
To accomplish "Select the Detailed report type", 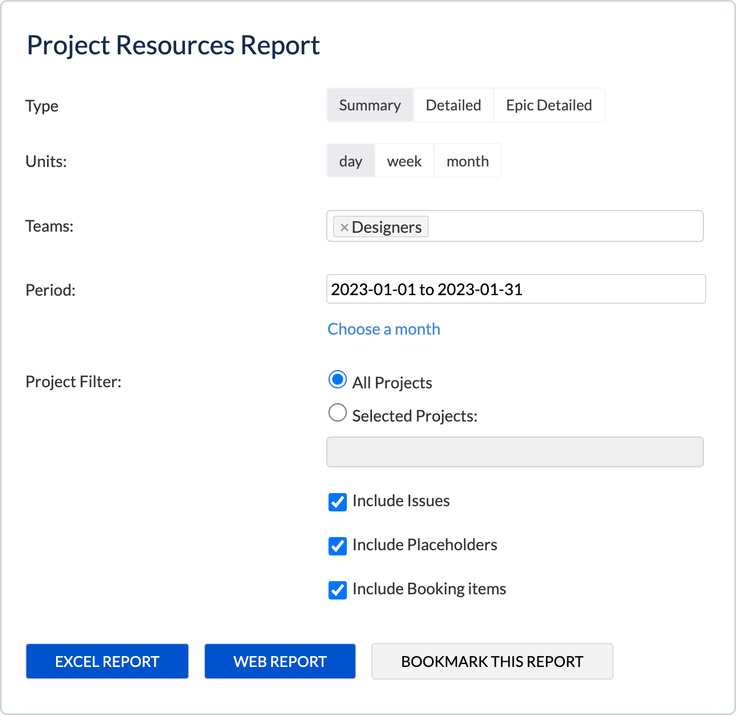I will [453, 105].
